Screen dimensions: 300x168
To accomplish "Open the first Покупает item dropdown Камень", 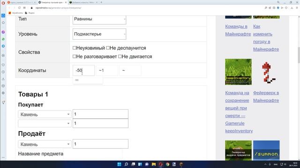I will click(x=45, y=114).
